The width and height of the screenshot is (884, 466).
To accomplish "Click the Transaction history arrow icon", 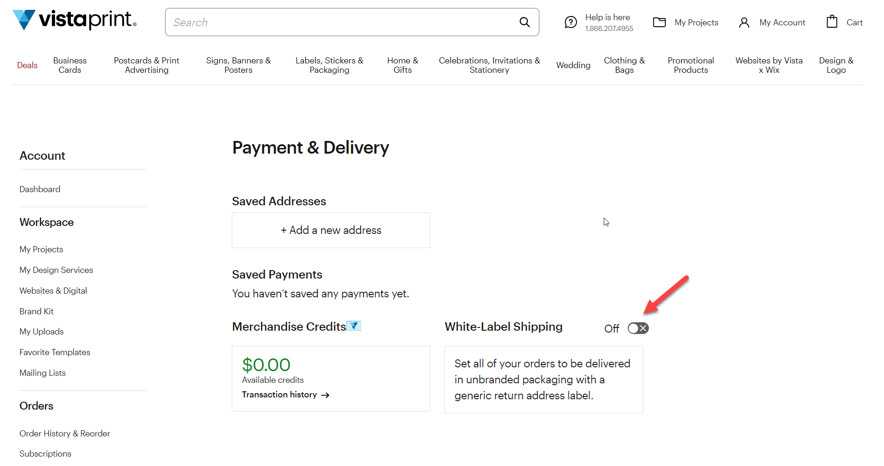I will tap(325, 395).
